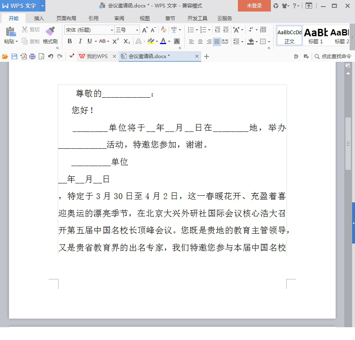Screen dimensions: 355x340
Task: Expand underline style dropdown arrow
Action: point(96,42)
